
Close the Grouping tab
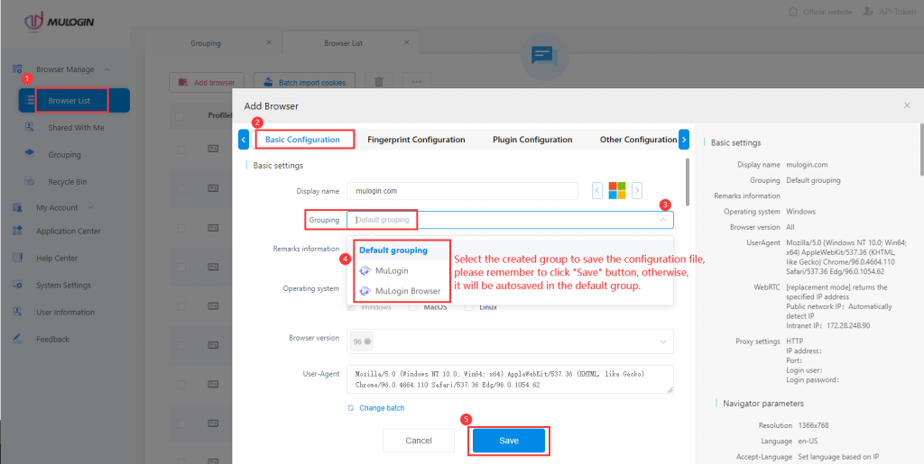coord(269,43)
